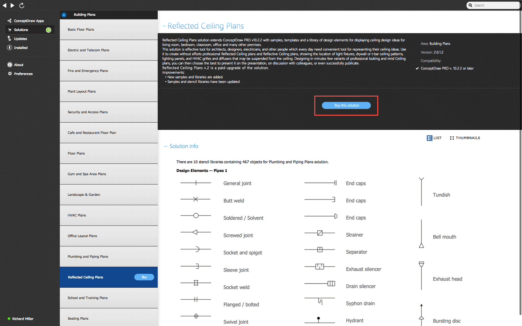The width and height of the screenshot is (522, 326).
Task: Click the Strainer pipe symbol
Action: 320,233
